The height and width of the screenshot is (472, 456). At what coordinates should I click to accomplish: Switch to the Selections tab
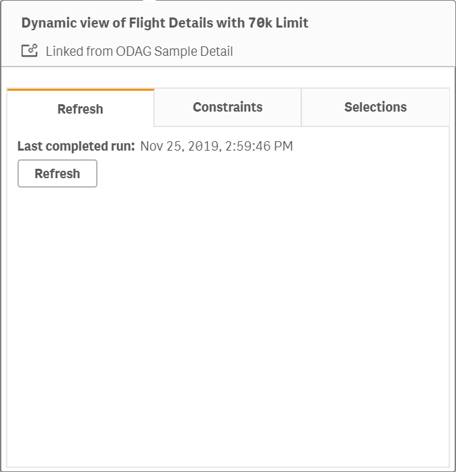(375, 107)
